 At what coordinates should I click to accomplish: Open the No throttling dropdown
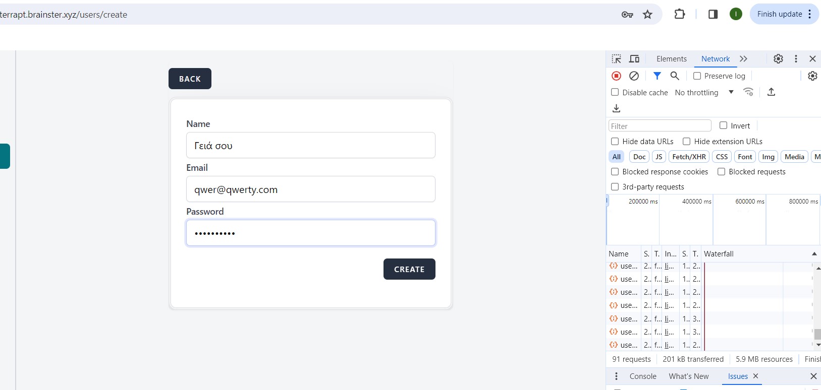704,93
